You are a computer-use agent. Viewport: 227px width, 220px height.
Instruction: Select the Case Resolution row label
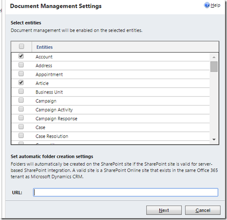coord(52,136)
